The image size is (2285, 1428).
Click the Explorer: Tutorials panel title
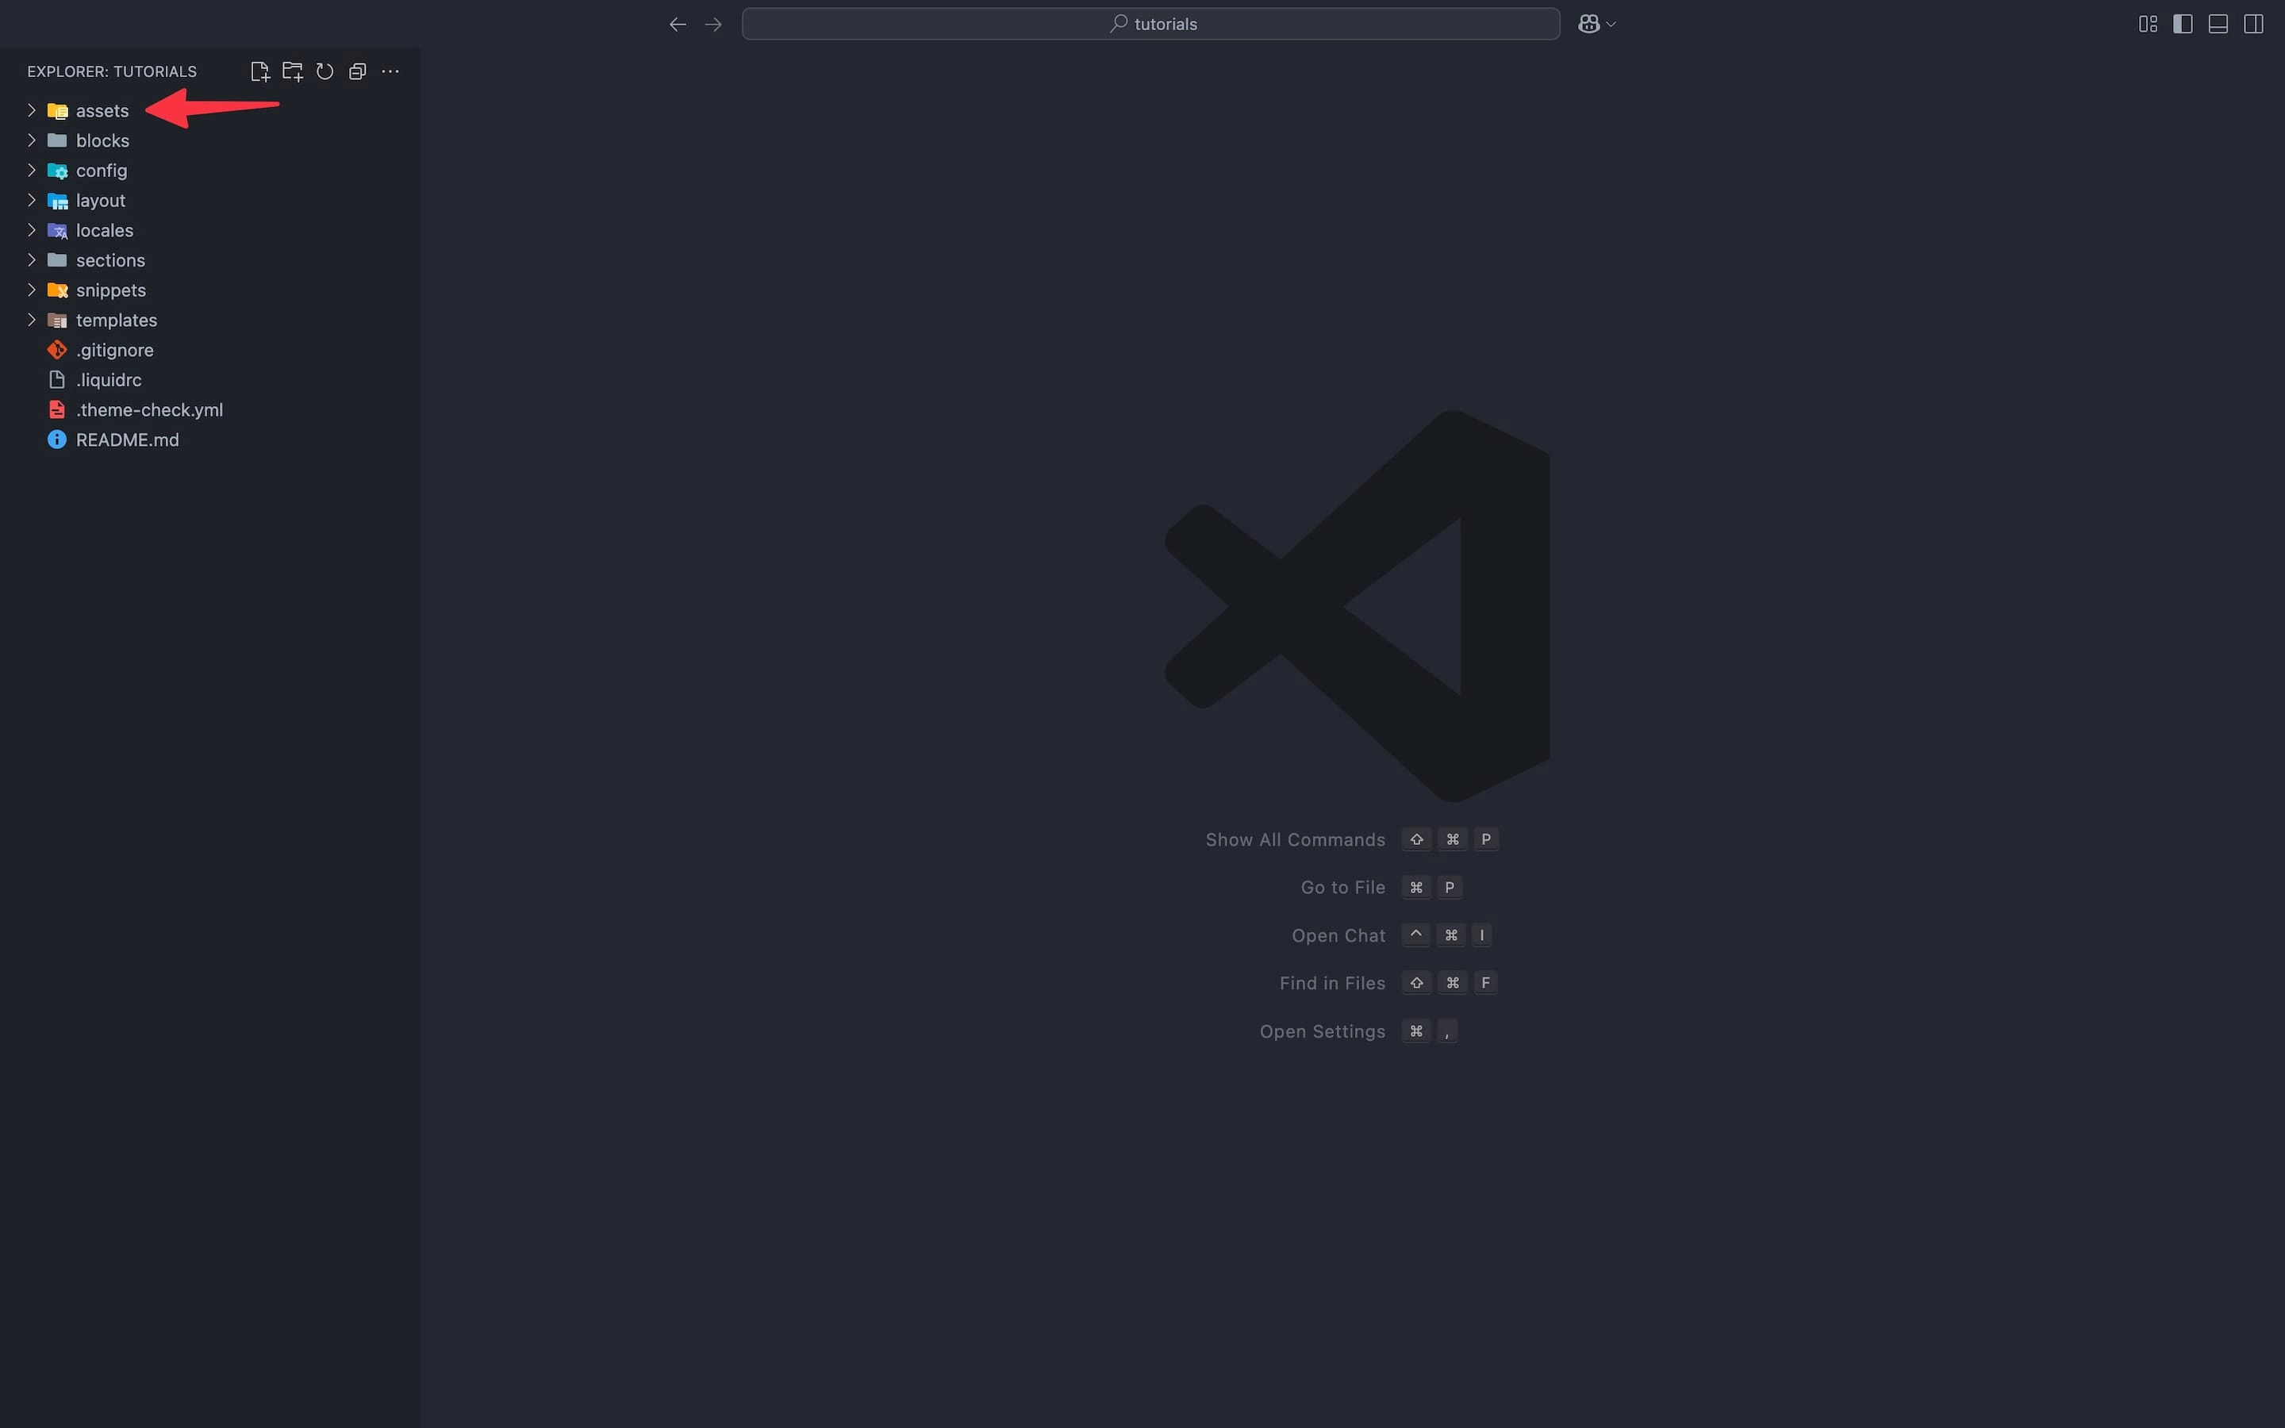113,71
